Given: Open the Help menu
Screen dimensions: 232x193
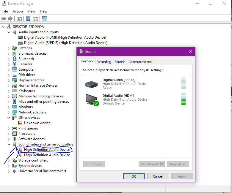Looking at the screenshot, I should coord(43,11).
